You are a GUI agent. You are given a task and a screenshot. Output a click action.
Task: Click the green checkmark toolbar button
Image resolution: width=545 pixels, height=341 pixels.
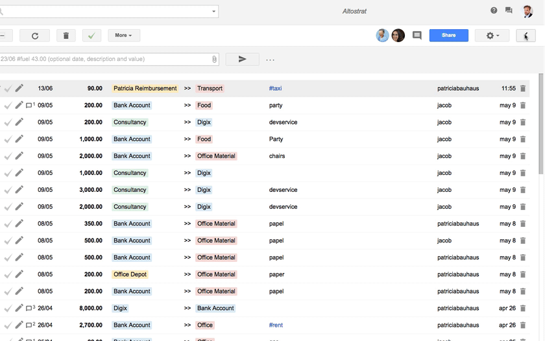(x=91, y=36)
